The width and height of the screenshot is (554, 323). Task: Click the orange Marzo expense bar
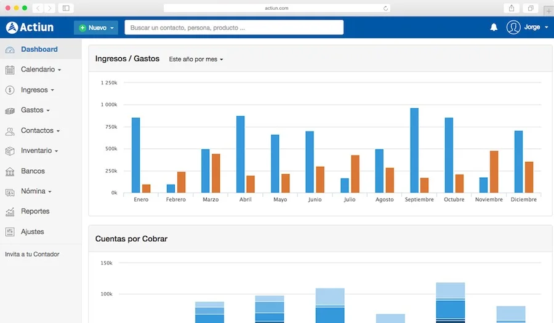(x=216, y=173)
